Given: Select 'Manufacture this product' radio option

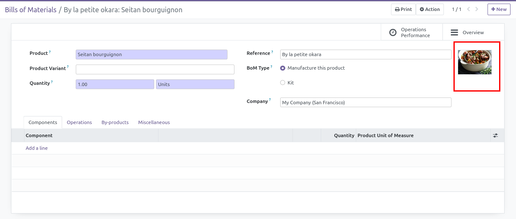Looking at the screenshot, I should coord(283,68).
